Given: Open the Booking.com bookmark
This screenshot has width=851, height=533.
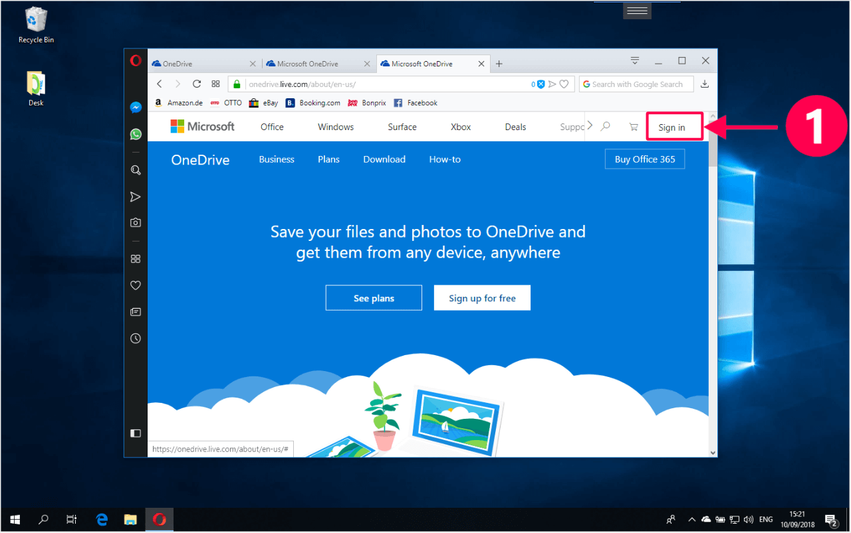Looking at the screenshot, I should click(x=313, y=103).
